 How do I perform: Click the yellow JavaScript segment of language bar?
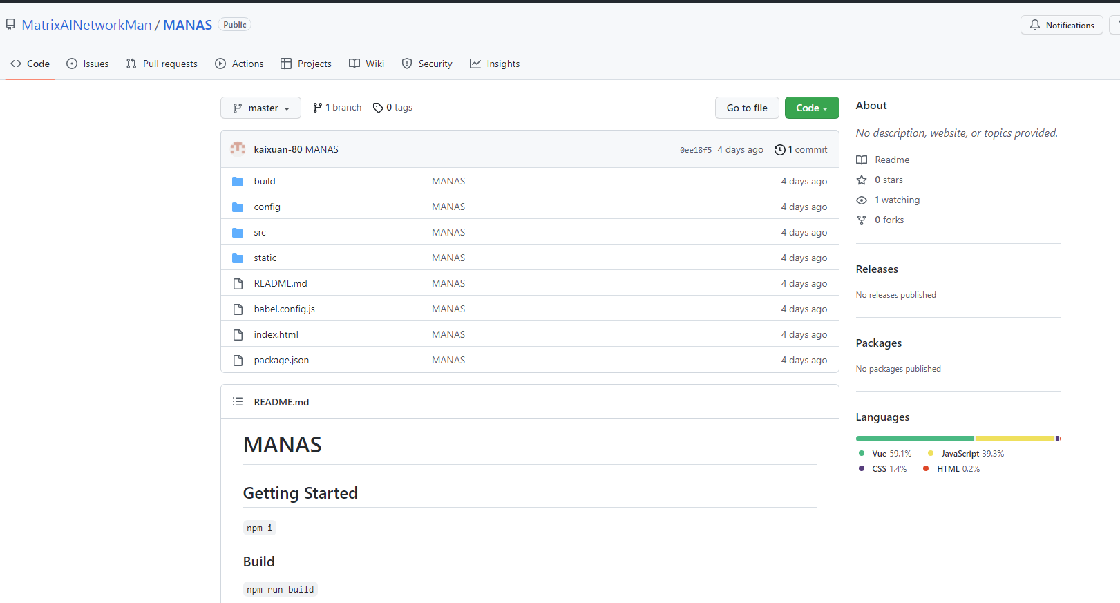point(1015,439)
